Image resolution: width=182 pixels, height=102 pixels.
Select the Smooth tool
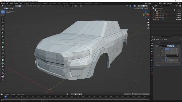[x=3, y=67]
